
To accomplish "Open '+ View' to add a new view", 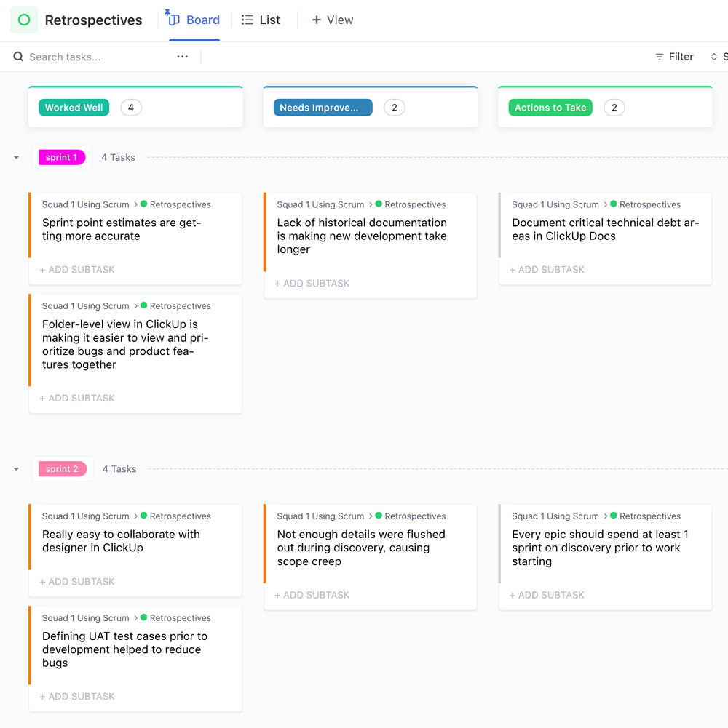I will (x=332, y=20).
